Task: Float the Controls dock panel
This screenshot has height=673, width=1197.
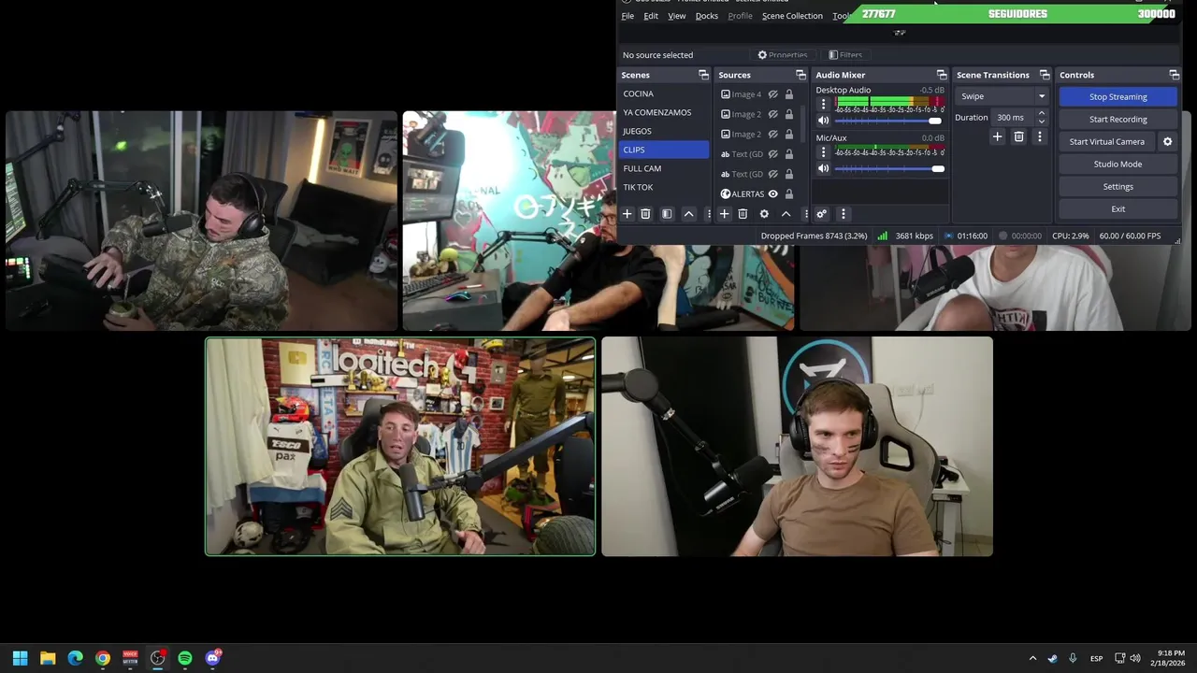Action: [x=1174, y=75]
